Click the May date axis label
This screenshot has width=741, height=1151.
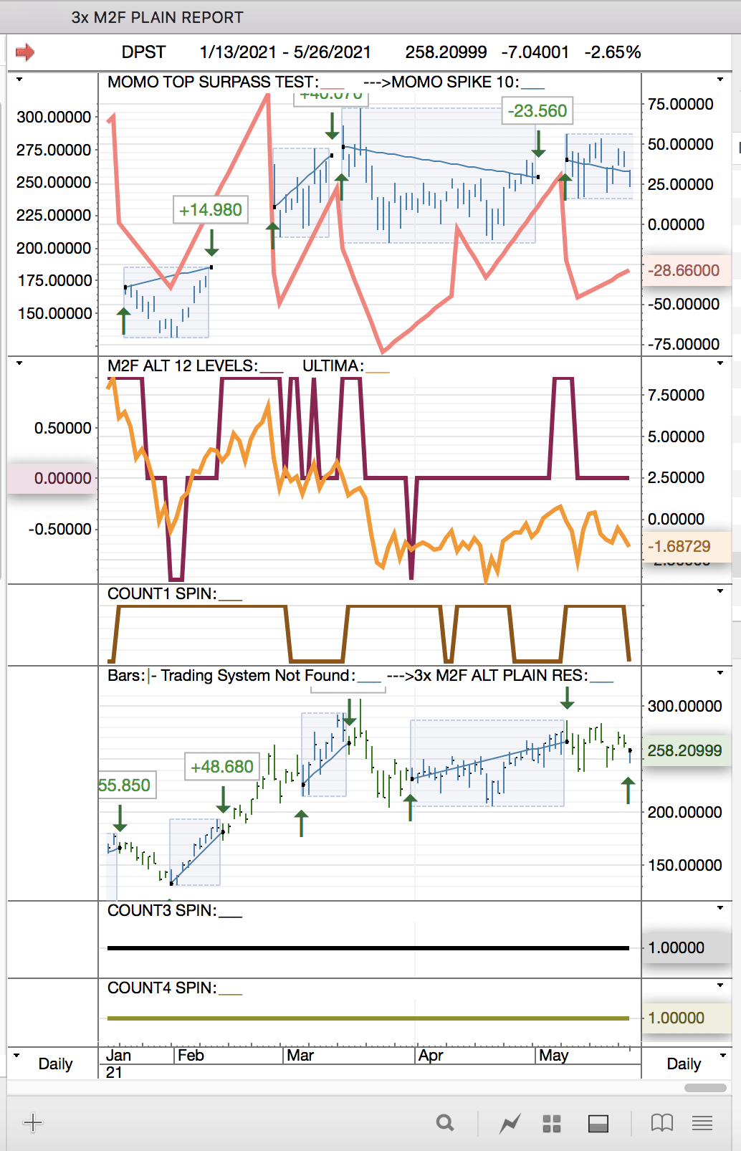pyautogui.click(x=554, y=1056)
